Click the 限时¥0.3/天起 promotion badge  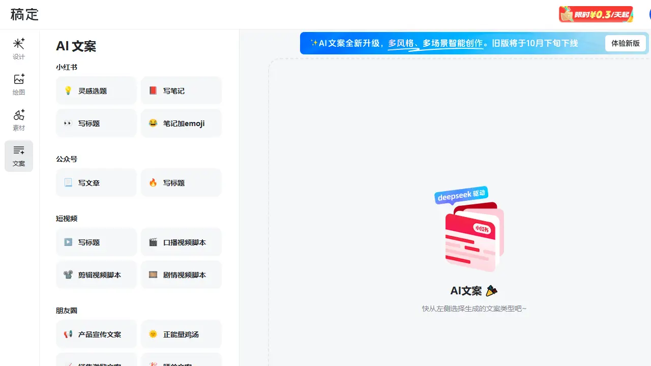click(x=596, y=14)
